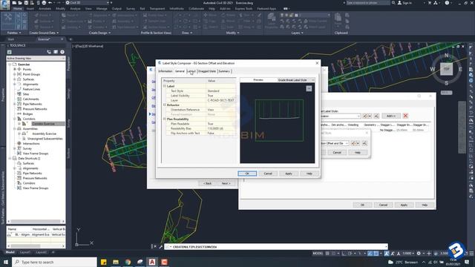The height and width of the screenshot is (267, 475).
Task: Click Apply in the bottom label set dialog
Action: [404, 205]
